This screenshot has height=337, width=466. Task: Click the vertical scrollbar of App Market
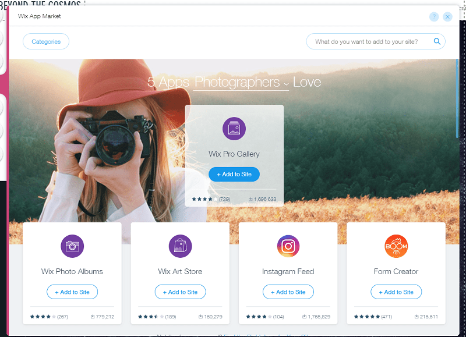pos(457,98)
